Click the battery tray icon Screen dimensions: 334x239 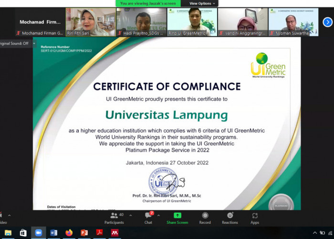click(323, 233)
